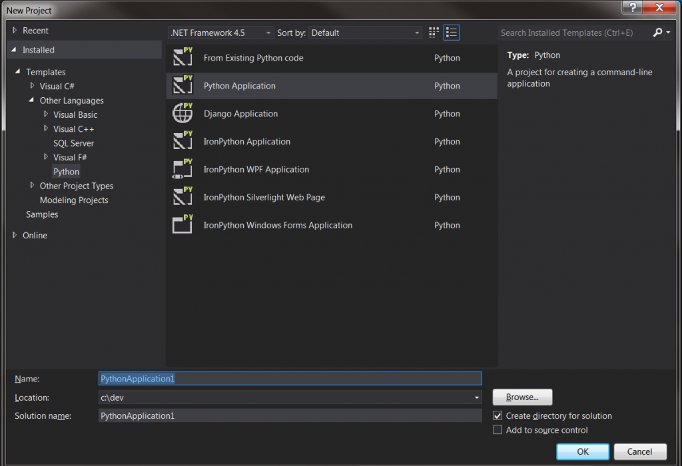Select the IronPython Application template name

point(246,141)
